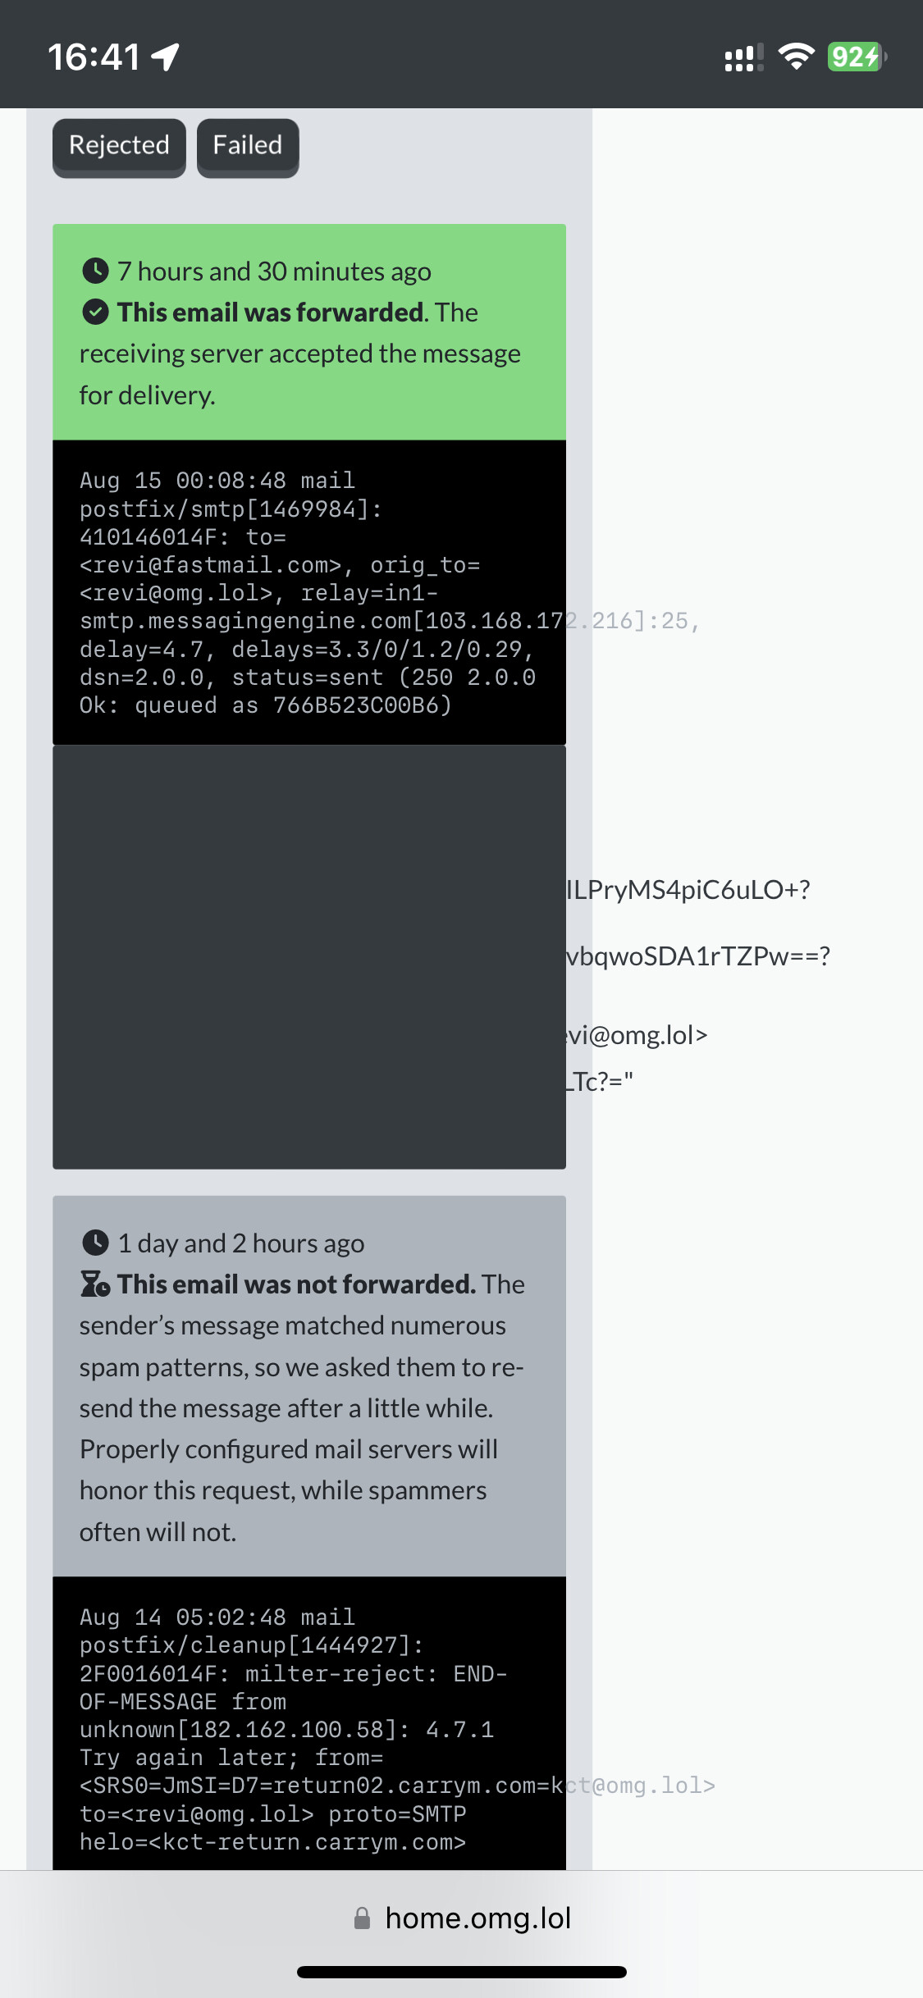The image size is (923, 1998).
Task: Tap the battery indicator icon
Action: pos(857,57)
